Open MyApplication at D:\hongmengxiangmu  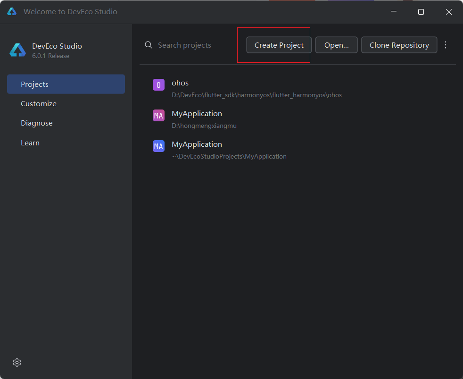(298, 119)
